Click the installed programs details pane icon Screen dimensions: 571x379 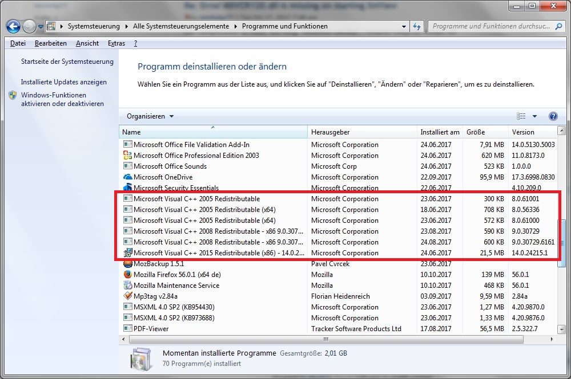pos(140,360)
